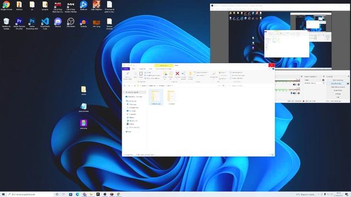Click Cortana circle on taskbar
The image size is (351, 197).
click(x=57, y=194)
